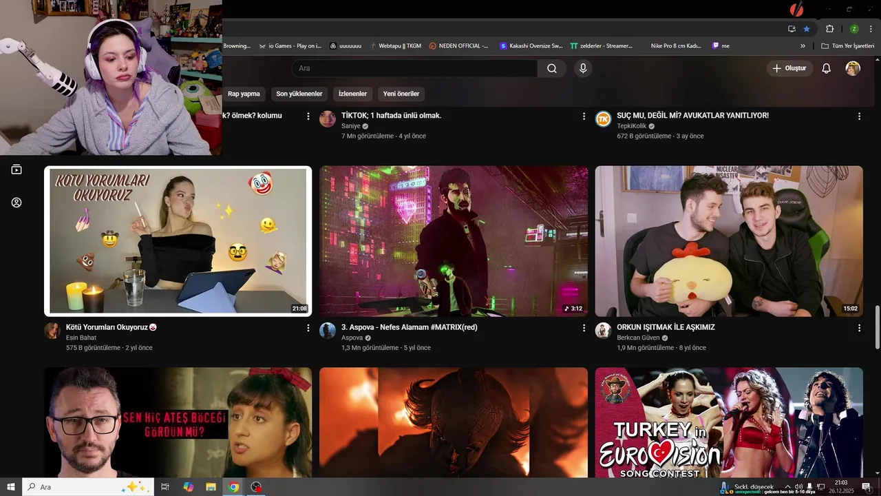The width and height of the screenshot is (881, 496).
Task: Open options for SUÇ MU, DEĞİL Mİ video
Action: click(x=859, y=116)
